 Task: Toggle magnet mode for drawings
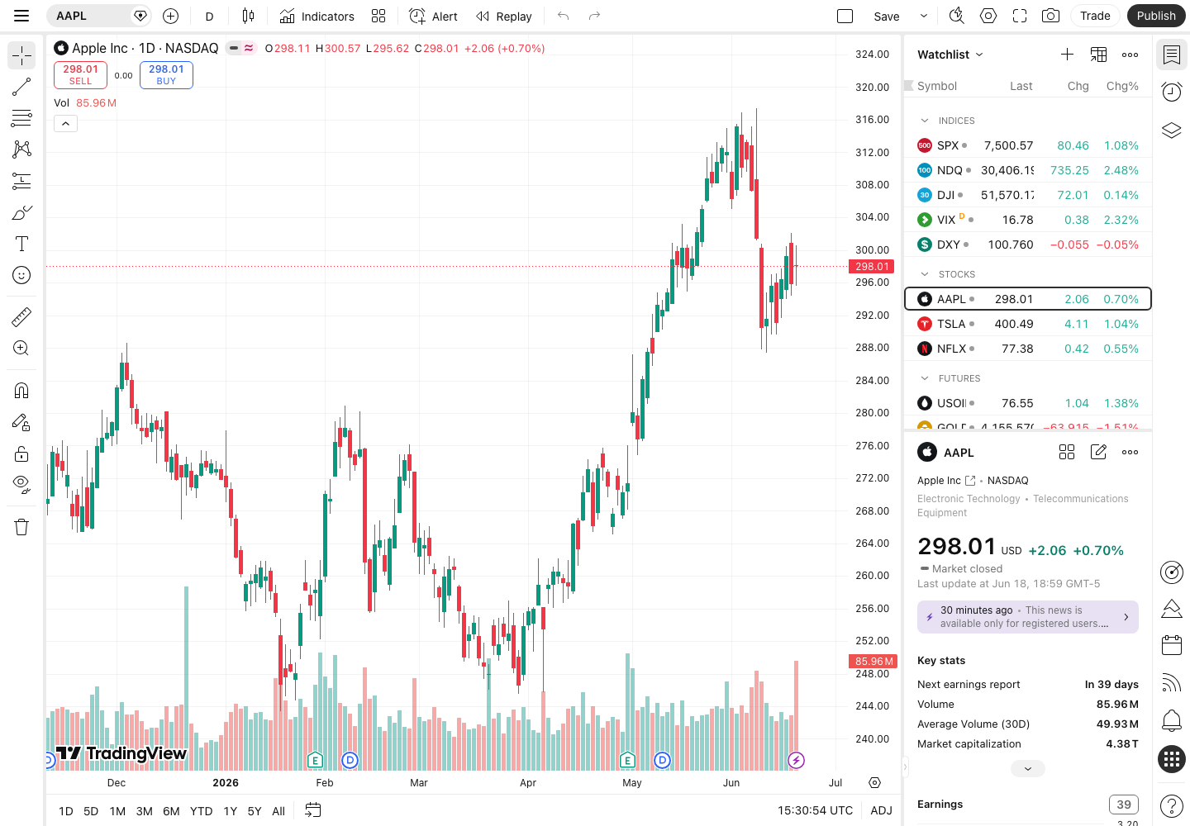coord(21,390)
